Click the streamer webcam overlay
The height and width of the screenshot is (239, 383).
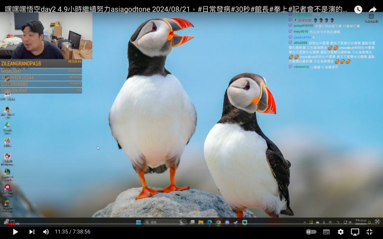[46, 36]
